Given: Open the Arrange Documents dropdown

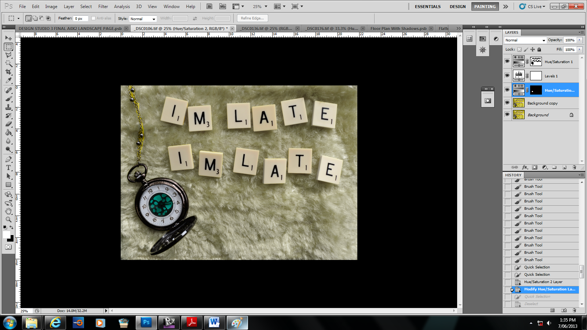Looking at the screenshot, I should click(x=280, y=6).
